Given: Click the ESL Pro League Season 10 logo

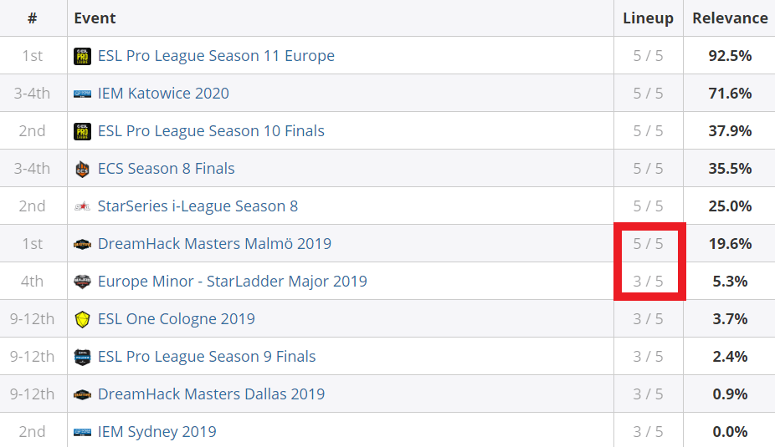Looking at the screenshot, I should (82, 131).
